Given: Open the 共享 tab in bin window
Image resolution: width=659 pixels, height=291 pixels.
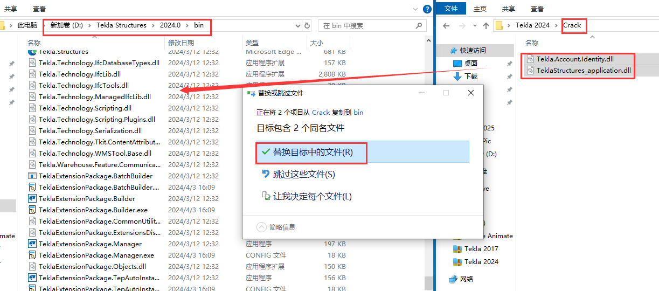Looking at the screenshot, I should click(11, 9).
